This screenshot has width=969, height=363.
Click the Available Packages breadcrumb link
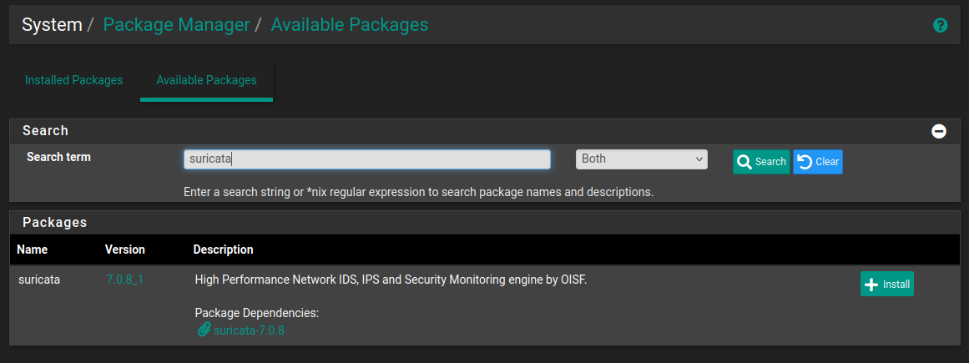(x=350, y=25)
